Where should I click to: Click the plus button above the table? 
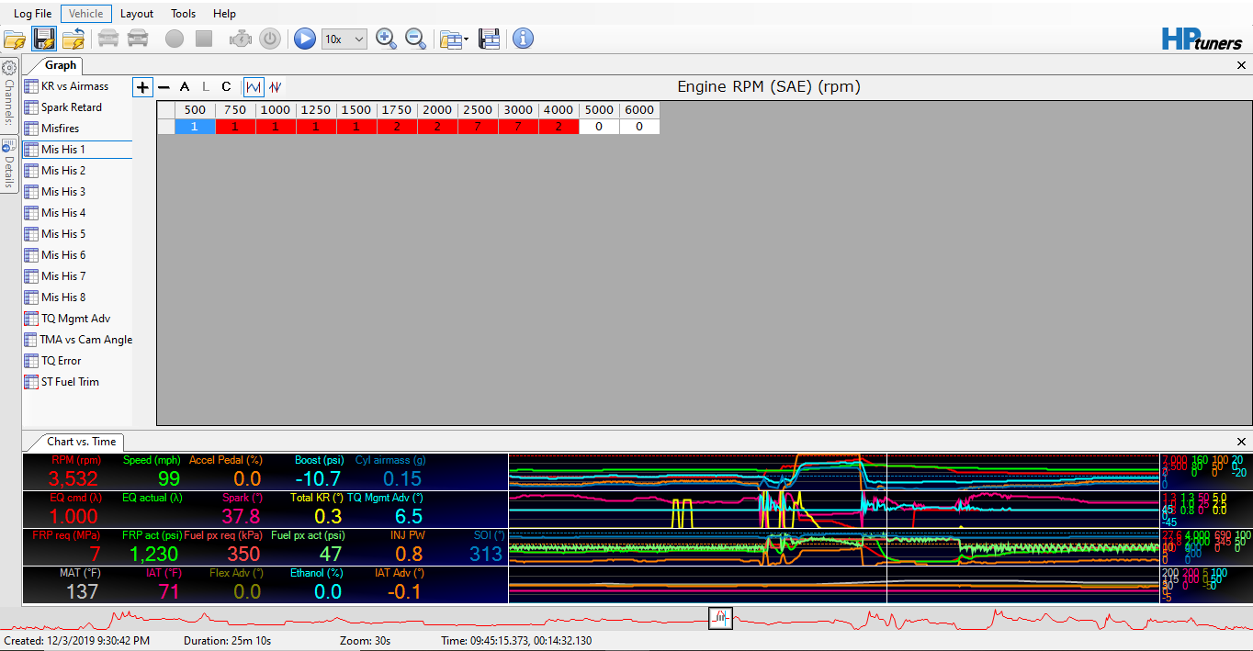142,87
